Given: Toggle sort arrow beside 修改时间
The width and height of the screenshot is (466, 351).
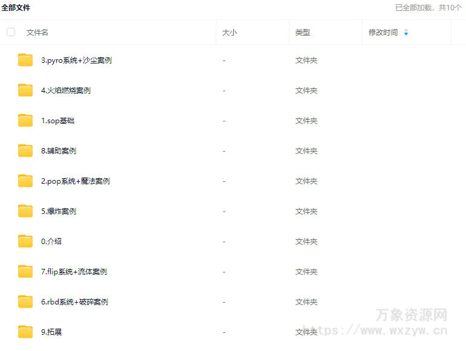Looking at the screenshot, I should coord(406,33).
